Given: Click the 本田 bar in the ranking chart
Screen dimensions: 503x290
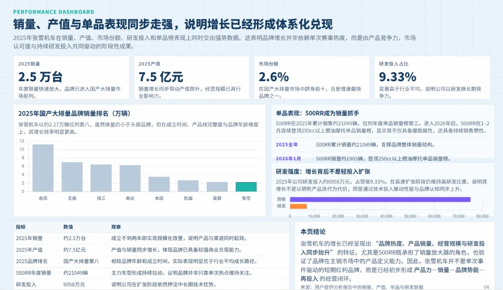Looking at the screenshot, I should click(159, 184).
